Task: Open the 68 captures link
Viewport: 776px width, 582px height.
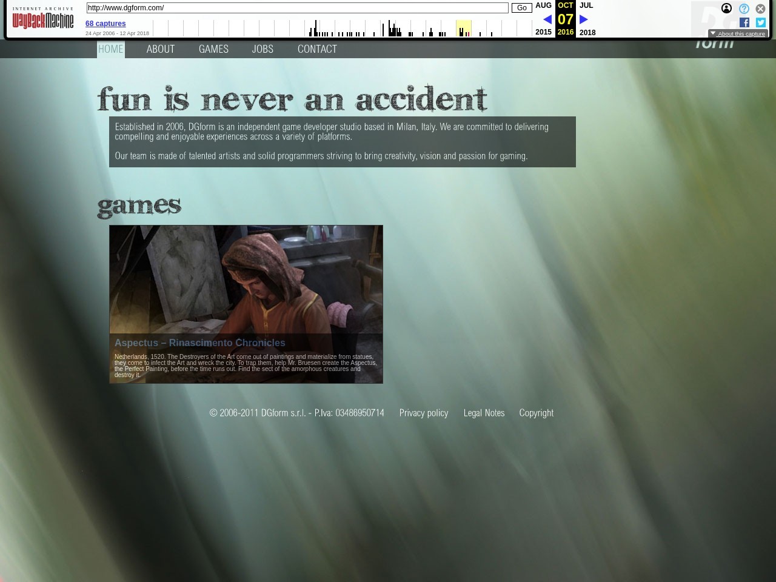Action: pos(105,24)
